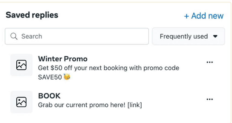The image size is (232, 123).
Task: Click the BOOK reply image icon
Action: click(21, 102)
